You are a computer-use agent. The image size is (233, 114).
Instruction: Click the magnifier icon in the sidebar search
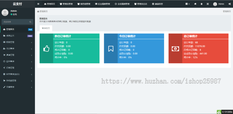pyautogui.click(x=30, y=22)
